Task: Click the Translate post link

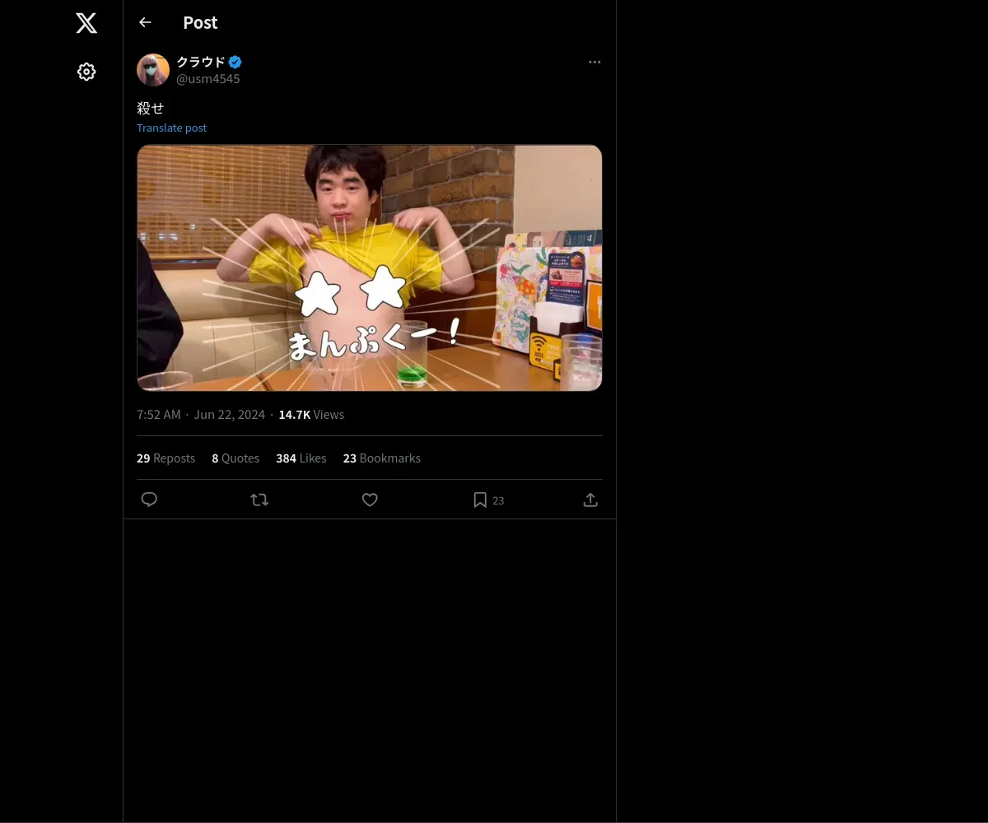Action: tap(171, 128)
